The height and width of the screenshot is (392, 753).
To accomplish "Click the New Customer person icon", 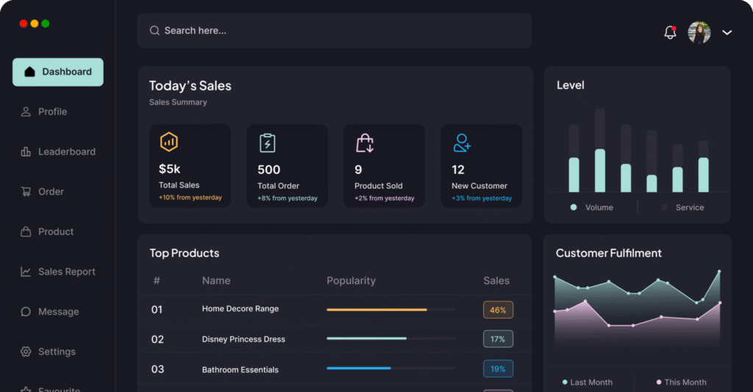I will coord(462,143).
